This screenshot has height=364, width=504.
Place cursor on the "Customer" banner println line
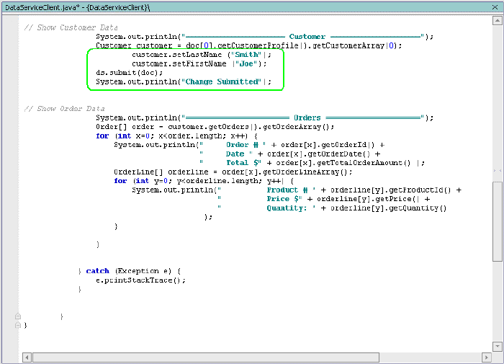click(x=264, y=37)
